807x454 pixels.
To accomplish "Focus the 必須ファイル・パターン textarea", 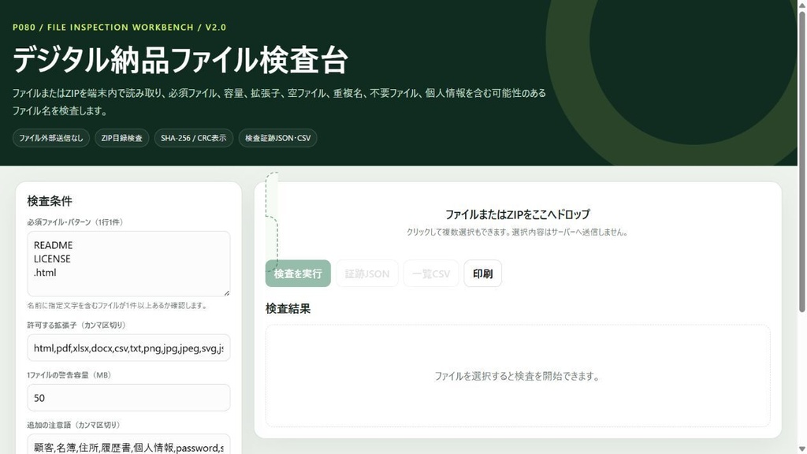I will click(x=128, y=263).
